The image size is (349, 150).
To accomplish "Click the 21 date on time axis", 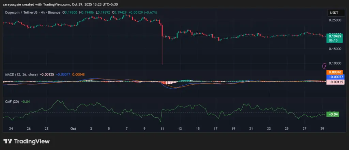I will [251, 129].
